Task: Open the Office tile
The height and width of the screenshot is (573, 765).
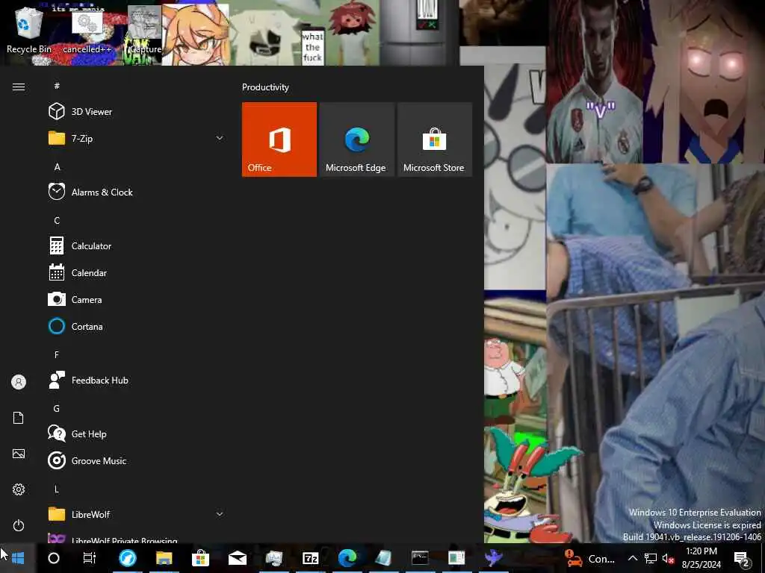Action: (x=279, y=140)
